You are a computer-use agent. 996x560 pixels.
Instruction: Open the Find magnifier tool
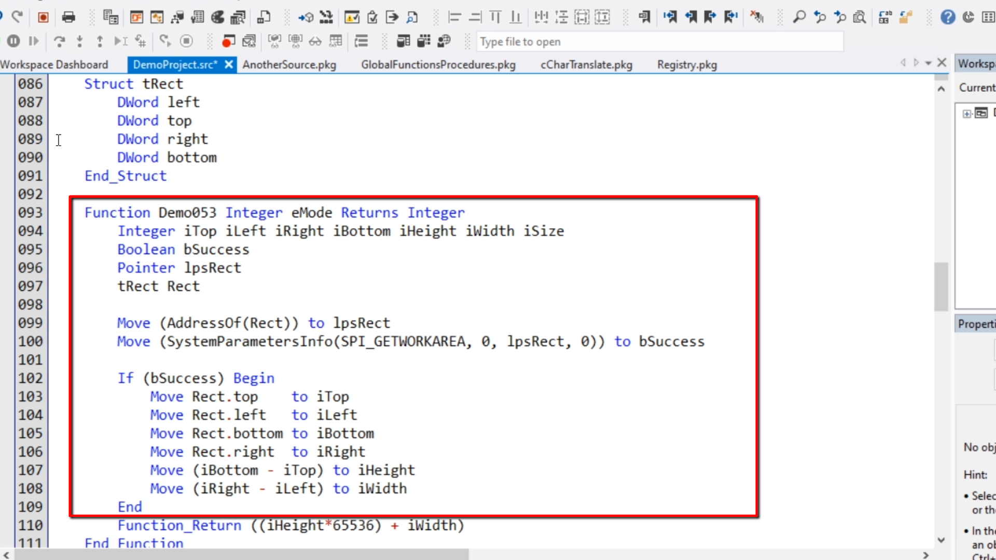[799, 17]
